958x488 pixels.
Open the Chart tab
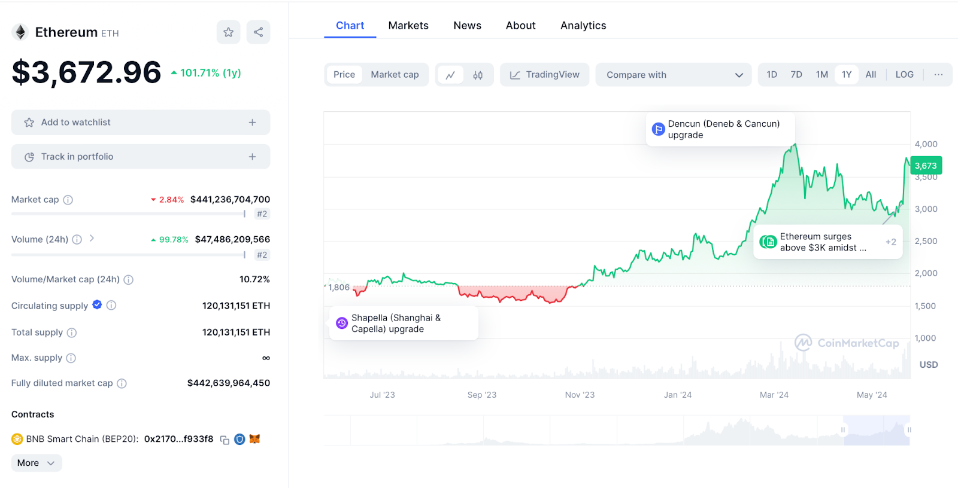click(350, 26)
